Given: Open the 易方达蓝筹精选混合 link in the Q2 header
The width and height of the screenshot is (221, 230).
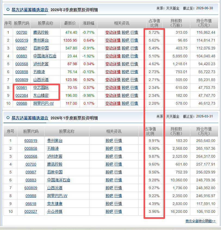Looking at the screenshot, I should click(x=30, y=10).
